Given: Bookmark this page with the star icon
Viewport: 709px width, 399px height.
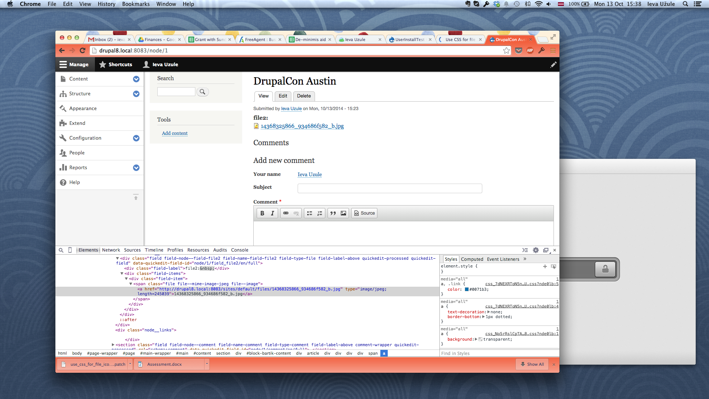Looking at the screenshot, I should click(x=506, y=51).
